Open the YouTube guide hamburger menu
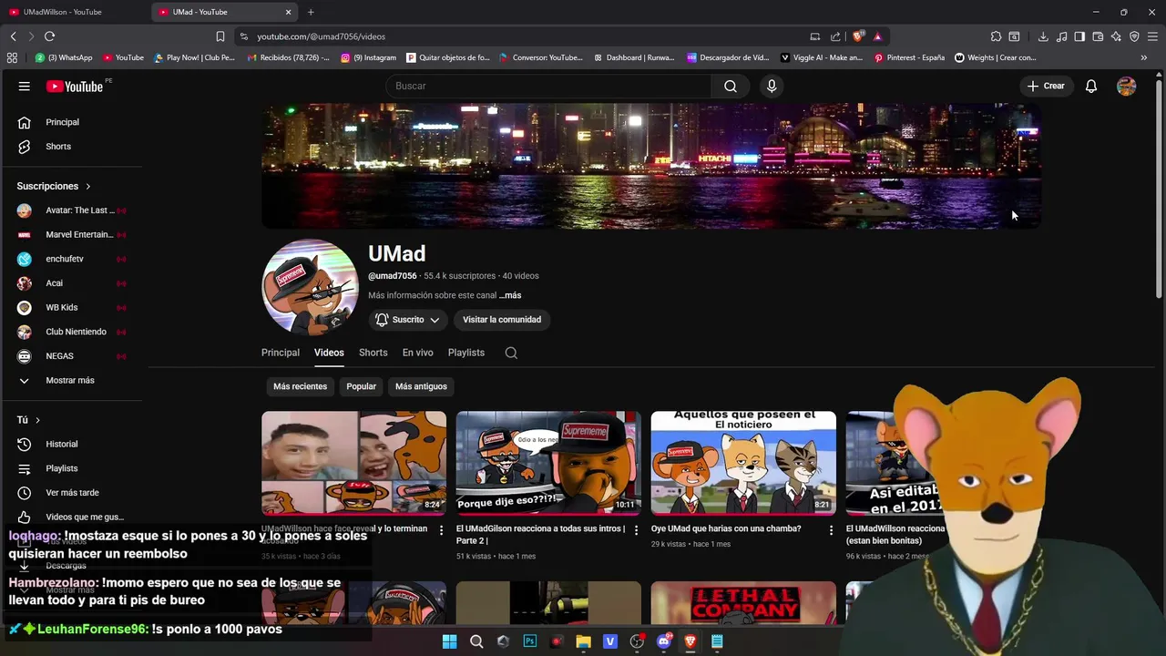This screenshot has height=656, width=1166. point(25,86)
